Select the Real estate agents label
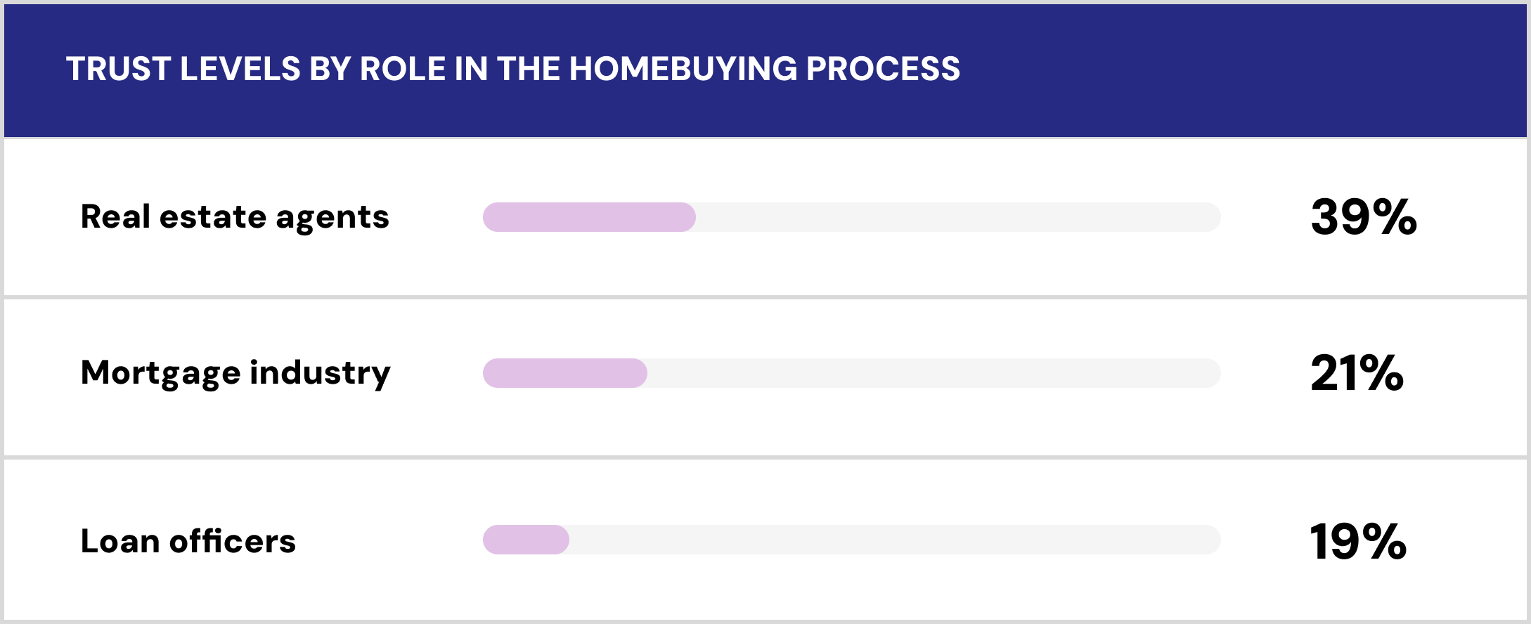Image resolution: width=1531 pixels, height=624 pixels. click(x=235, y=217)
